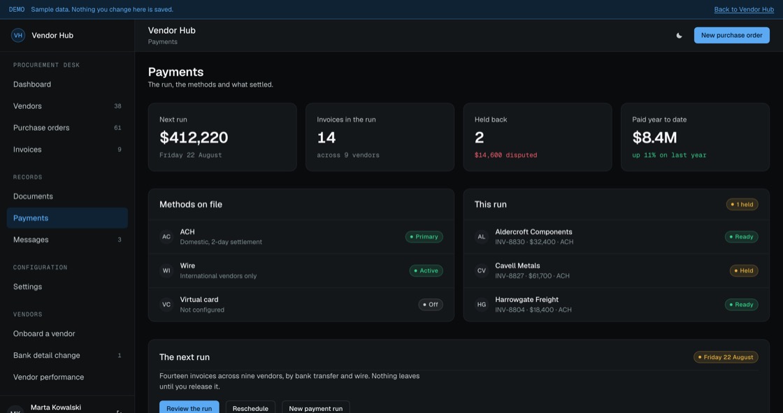Click the Ready badge for Harrowgate Freight

tap(742, 305)
